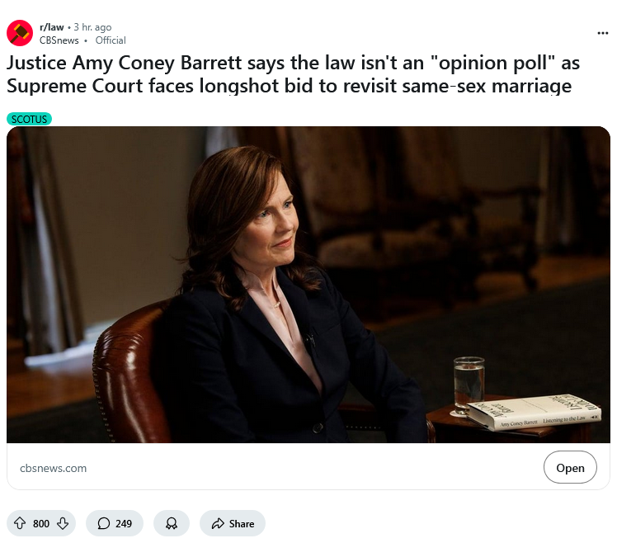The height and width of the screenshot is (543, 617).
Task: Click the "Official" label beside CBSnews
Action: click(x=111, y=40)
